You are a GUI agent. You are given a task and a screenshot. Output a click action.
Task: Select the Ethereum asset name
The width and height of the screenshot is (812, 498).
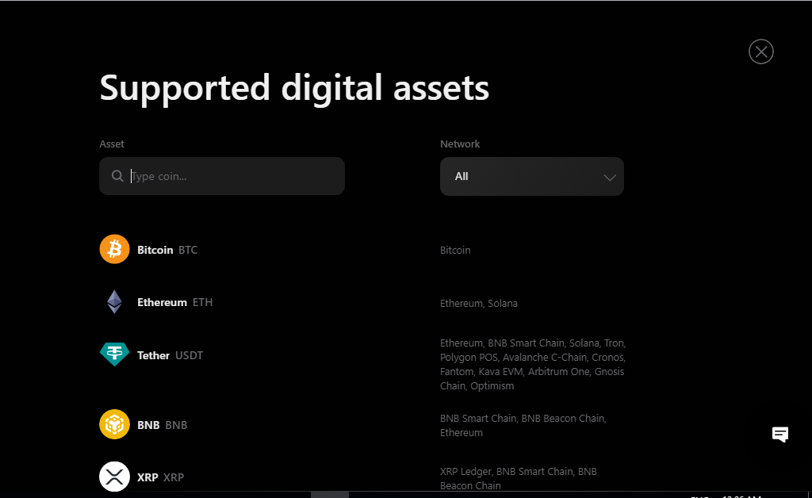[x=162, y=302]
